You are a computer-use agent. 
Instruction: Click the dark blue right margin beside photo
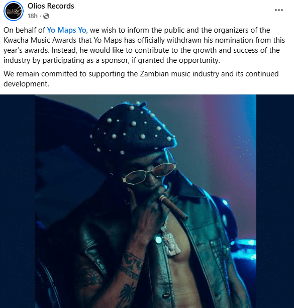pyautogui.click(x=275, y=201)
